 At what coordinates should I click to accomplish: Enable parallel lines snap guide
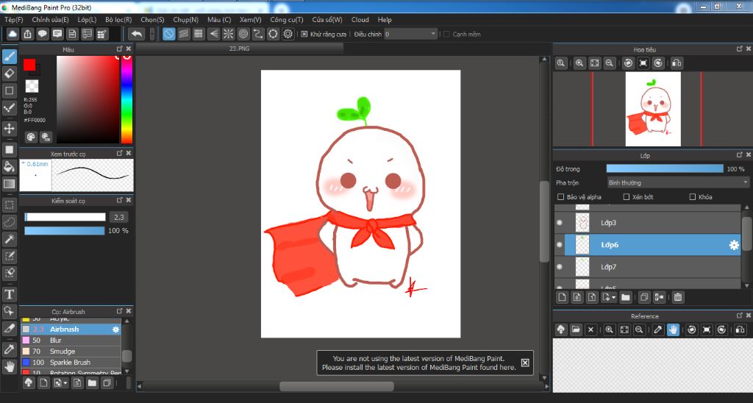click(x=183, y=34)
